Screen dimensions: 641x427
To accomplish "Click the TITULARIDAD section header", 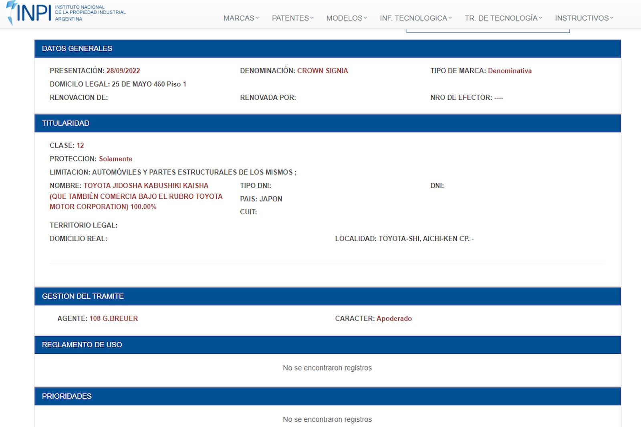I will tap(328, 123).
